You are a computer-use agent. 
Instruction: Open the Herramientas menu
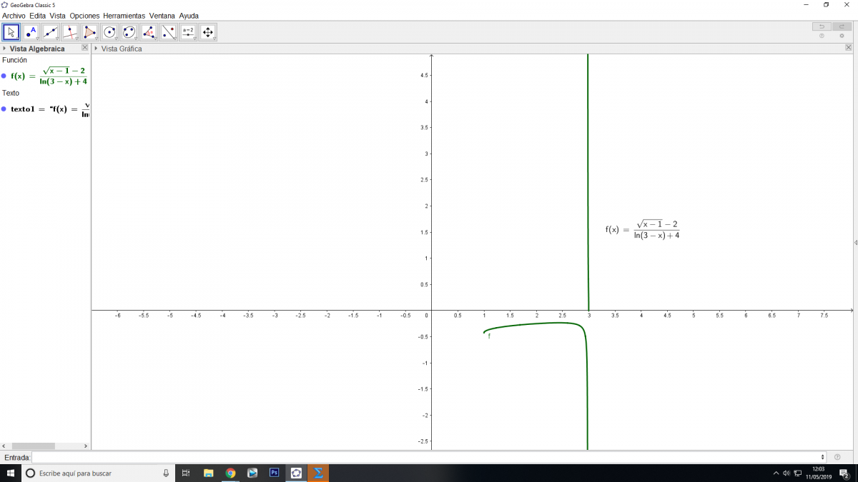click(124, 16)
